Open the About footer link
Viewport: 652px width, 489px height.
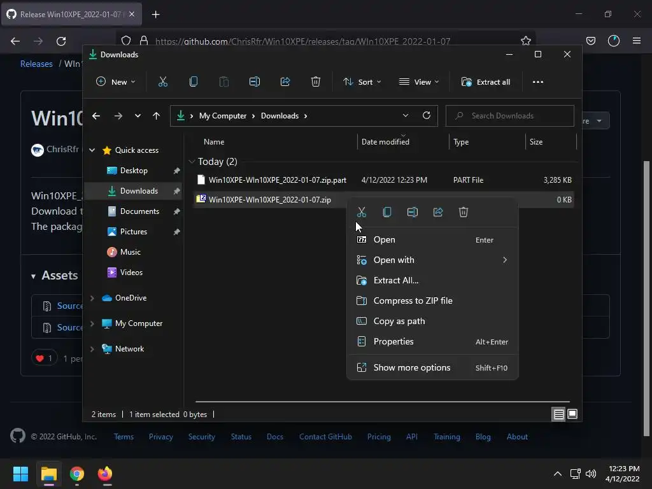point(517,437)
